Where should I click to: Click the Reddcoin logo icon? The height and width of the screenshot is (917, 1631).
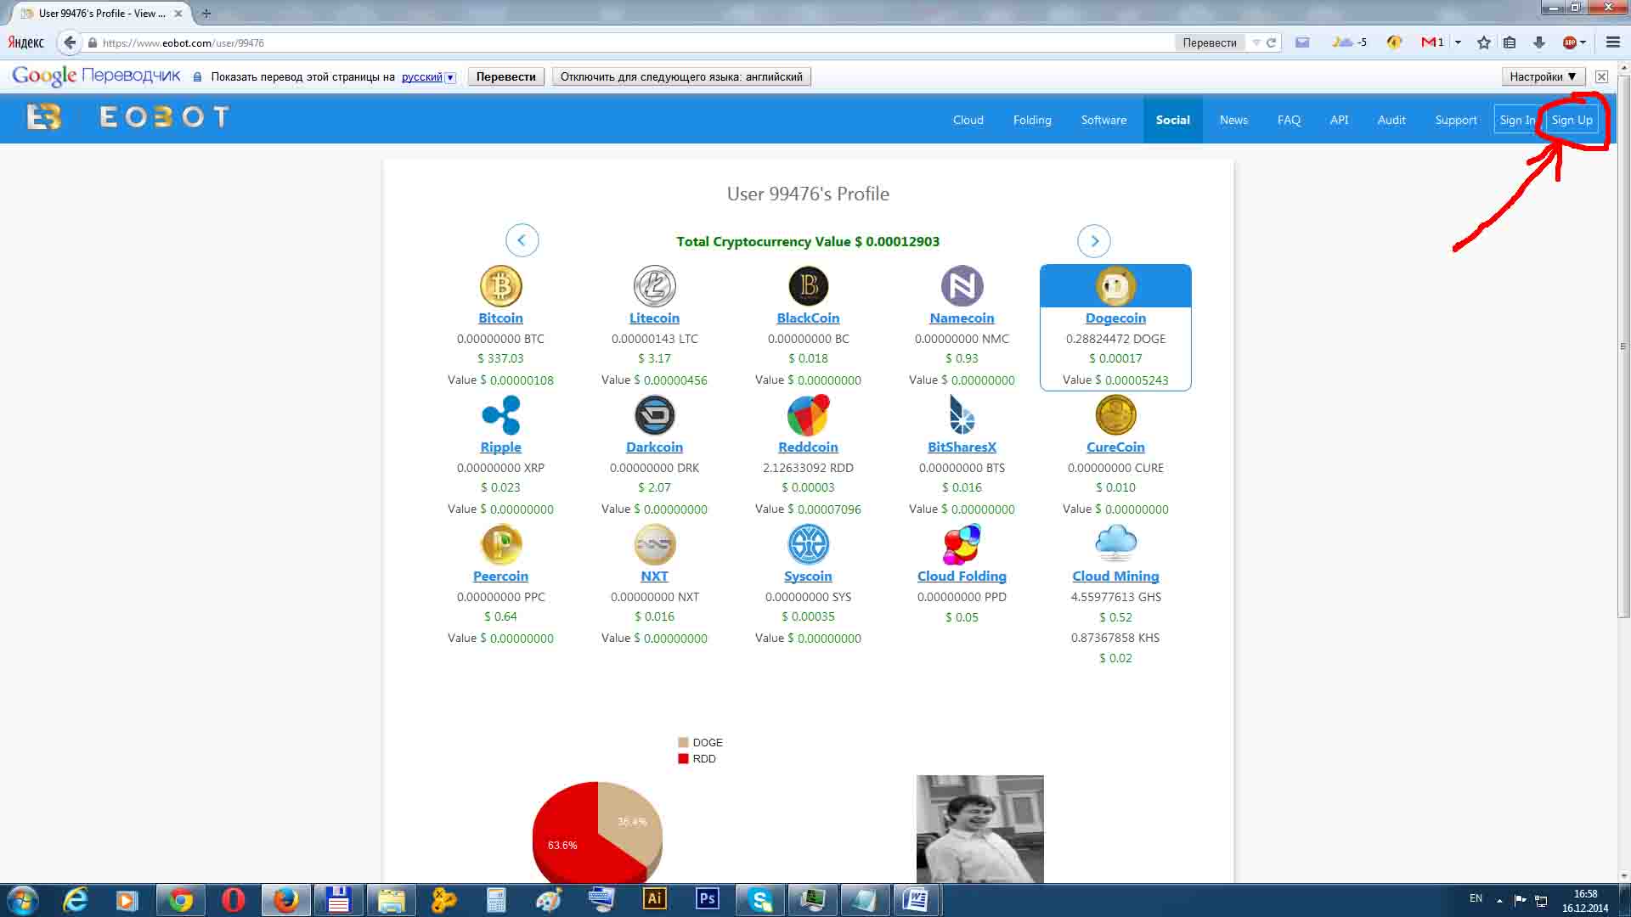(x=808, y=415)
